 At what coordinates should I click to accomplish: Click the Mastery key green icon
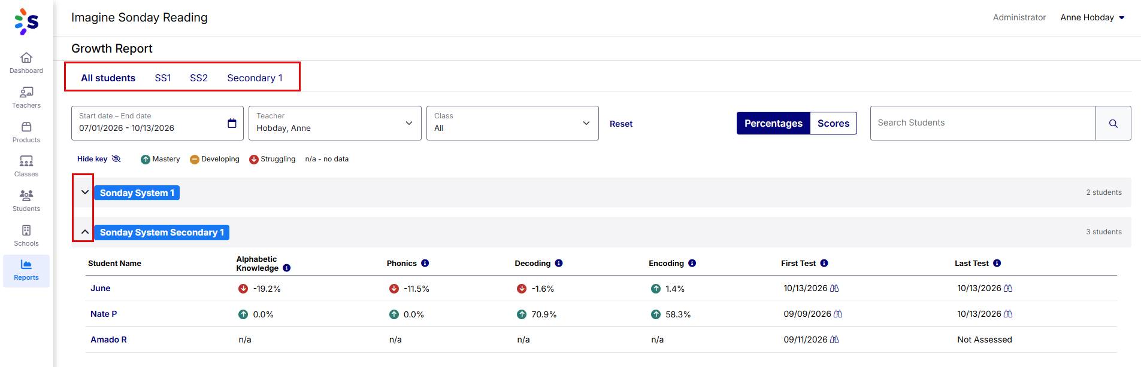[146, 159]
